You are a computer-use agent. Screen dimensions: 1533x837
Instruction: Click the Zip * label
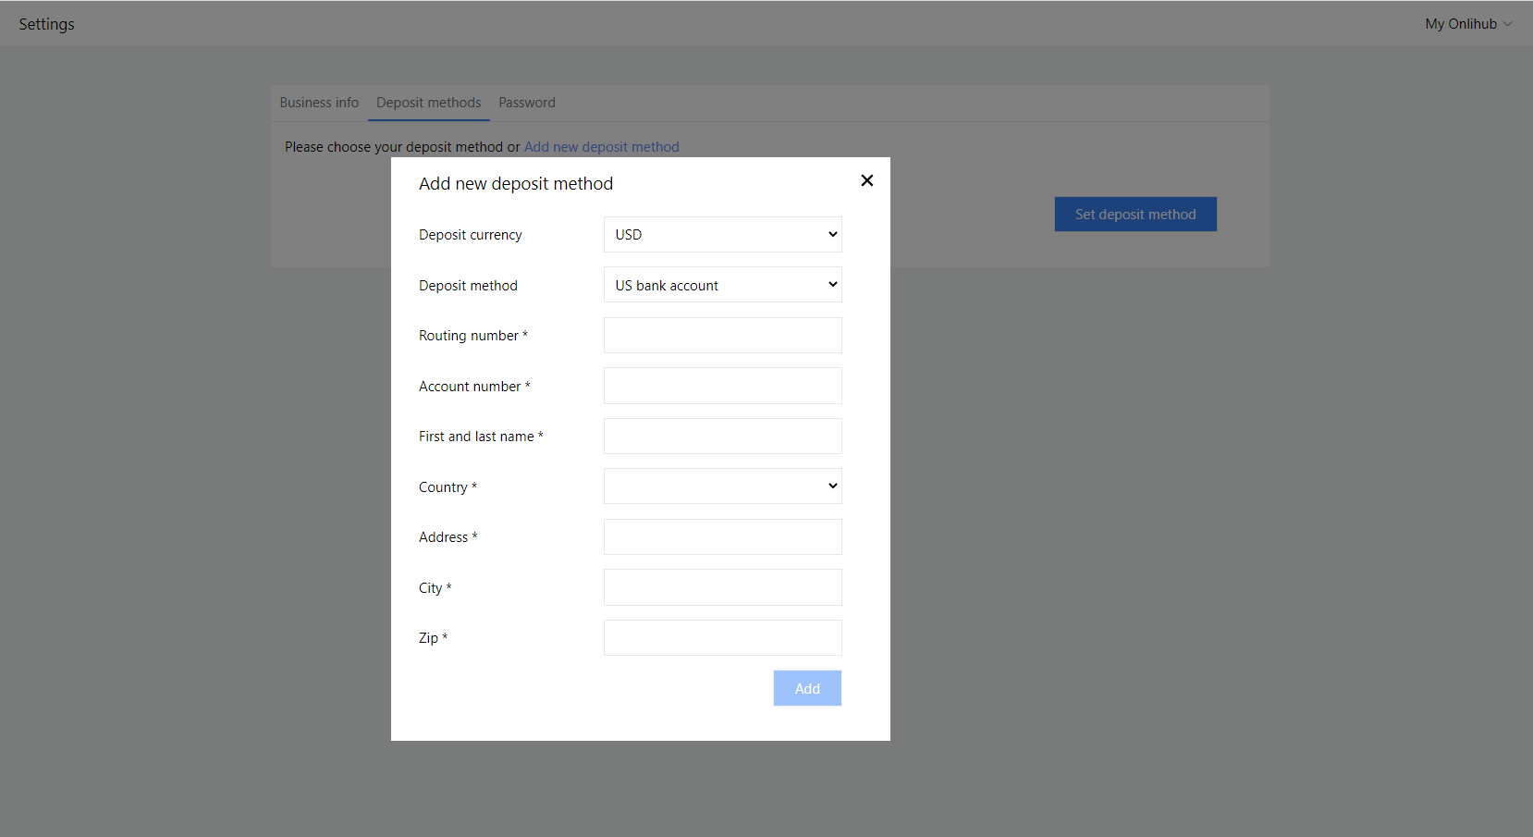[x=433, y=638]
